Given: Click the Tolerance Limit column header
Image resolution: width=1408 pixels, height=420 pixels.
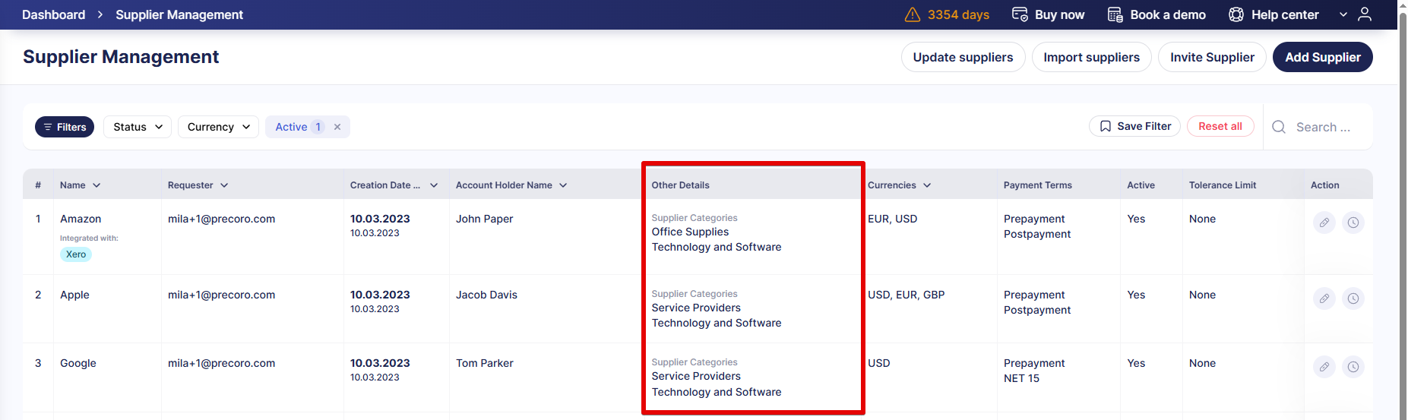Looking at the screenshot, I should [1222, 185].
